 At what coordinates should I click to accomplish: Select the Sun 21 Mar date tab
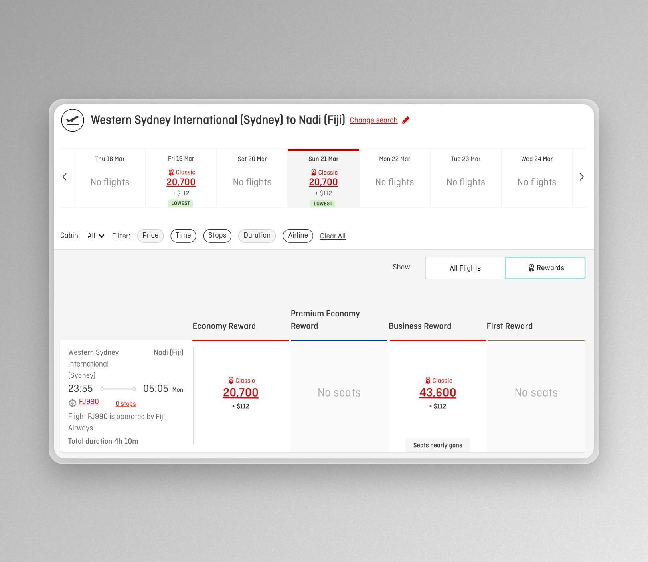pos(323,178)
